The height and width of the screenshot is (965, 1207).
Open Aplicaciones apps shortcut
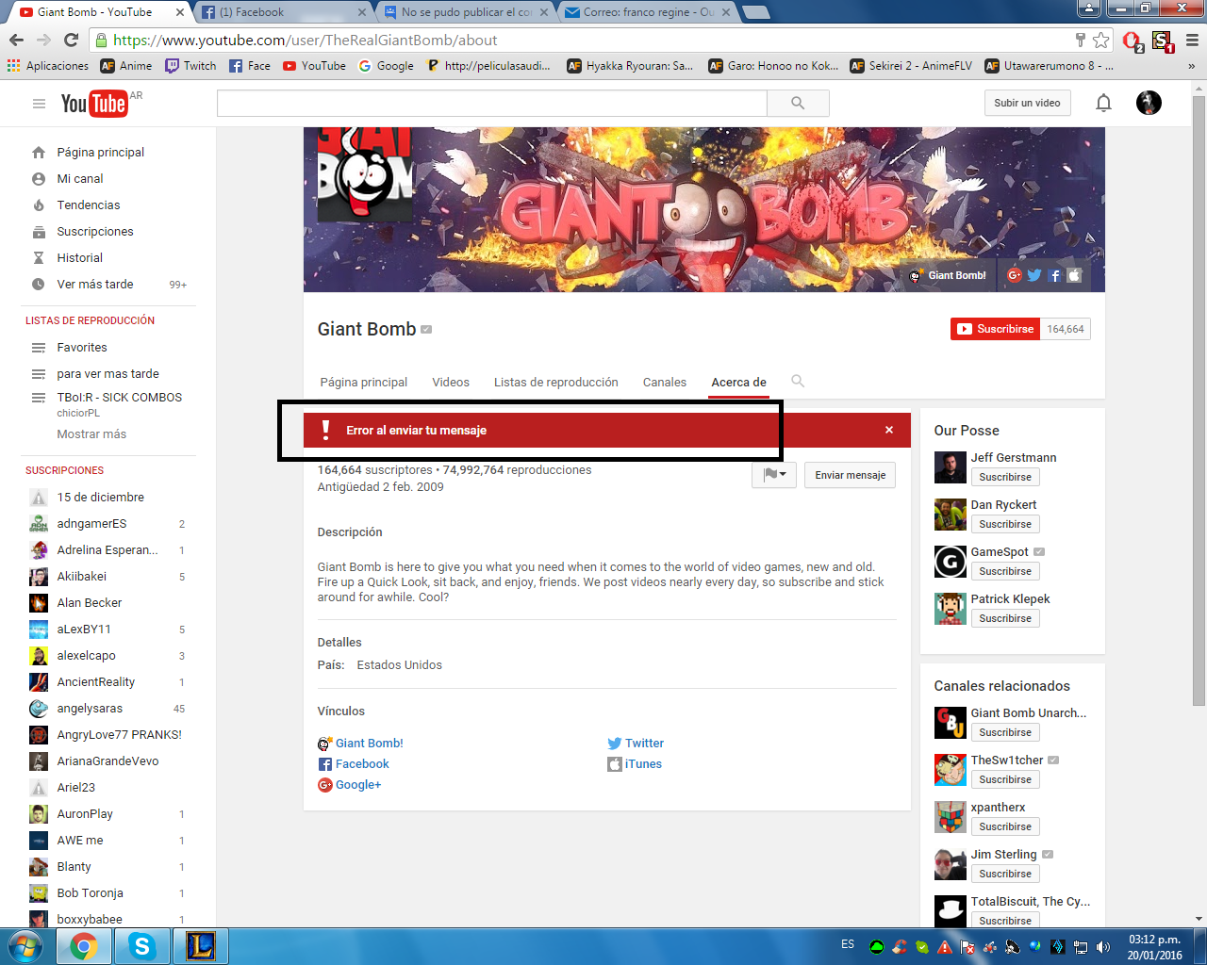[48, 66]
